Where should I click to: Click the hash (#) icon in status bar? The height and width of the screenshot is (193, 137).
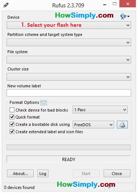tap(109, 187)
